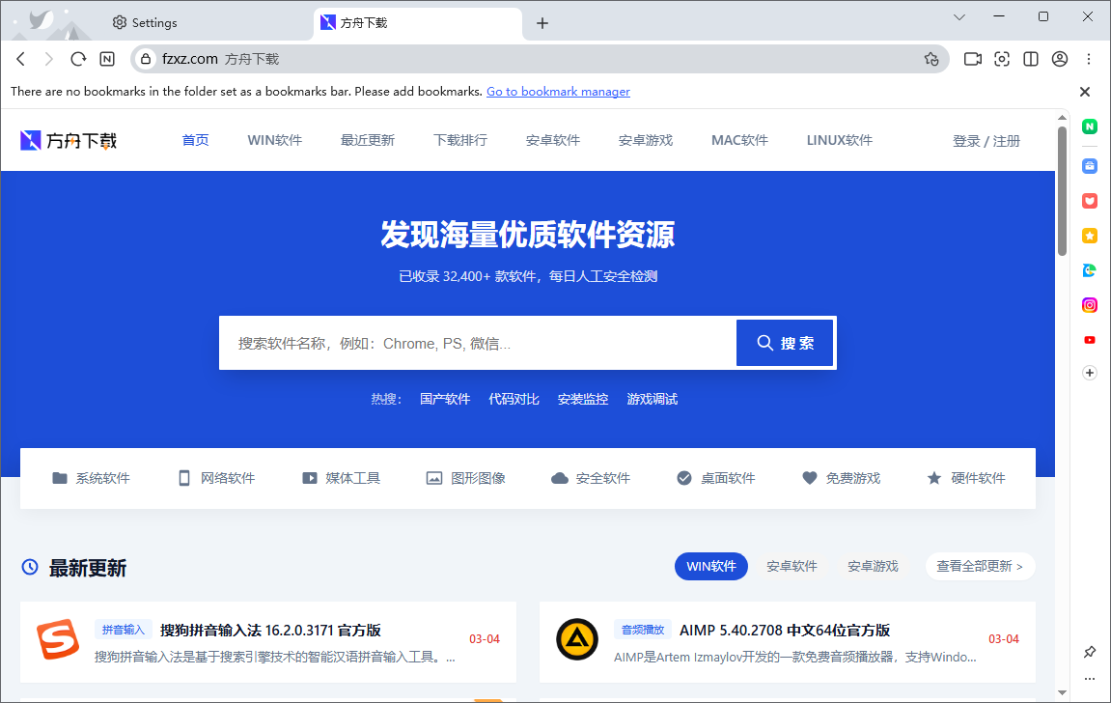Click the blue 搜索 search button
Screen dimensions: 1111x703
(785, 342)
